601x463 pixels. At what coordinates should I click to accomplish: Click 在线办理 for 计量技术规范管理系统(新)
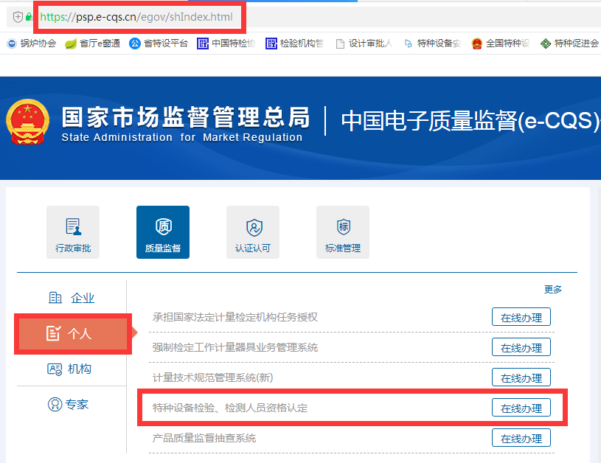point(521,378)
